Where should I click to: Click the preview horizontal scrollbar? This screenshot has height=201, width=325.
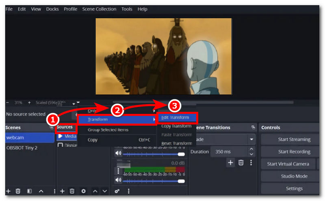[x=203, y=103]
